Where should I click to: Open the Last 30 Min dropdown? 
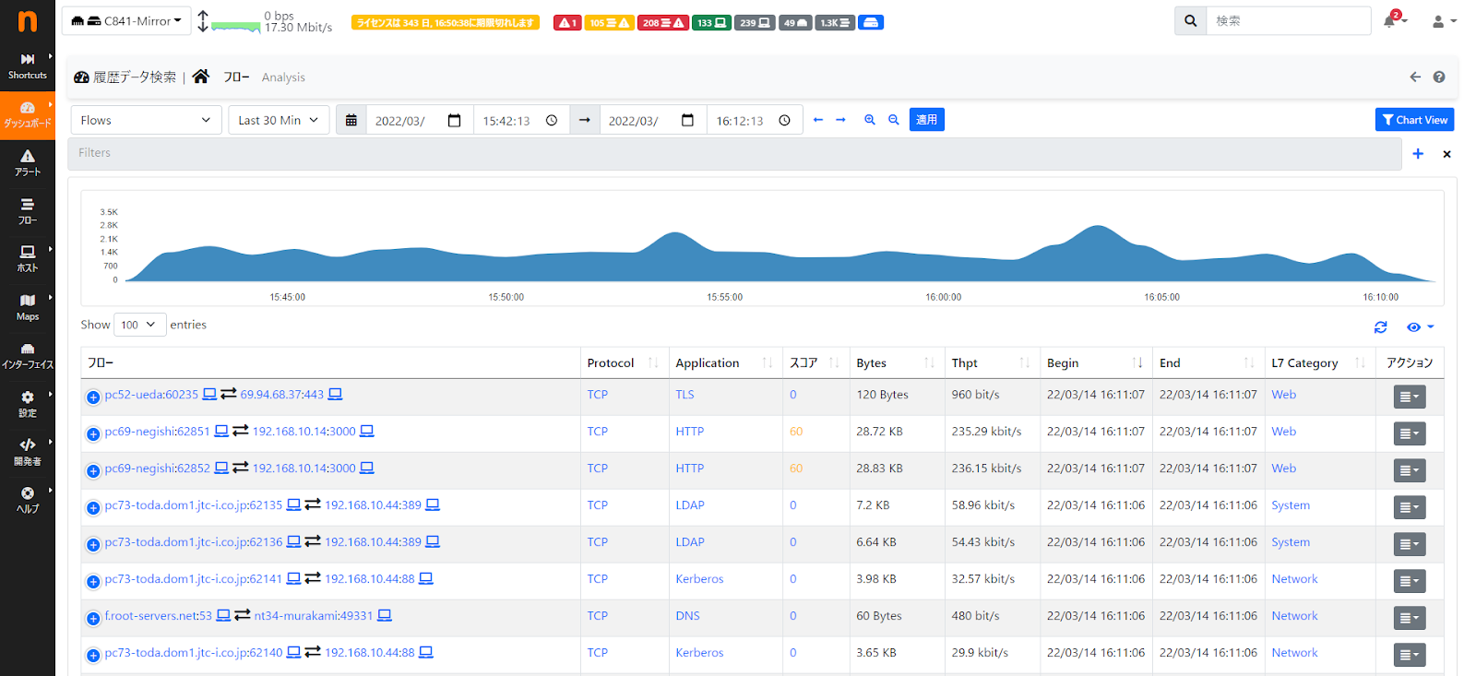click(x=279, y=120)
